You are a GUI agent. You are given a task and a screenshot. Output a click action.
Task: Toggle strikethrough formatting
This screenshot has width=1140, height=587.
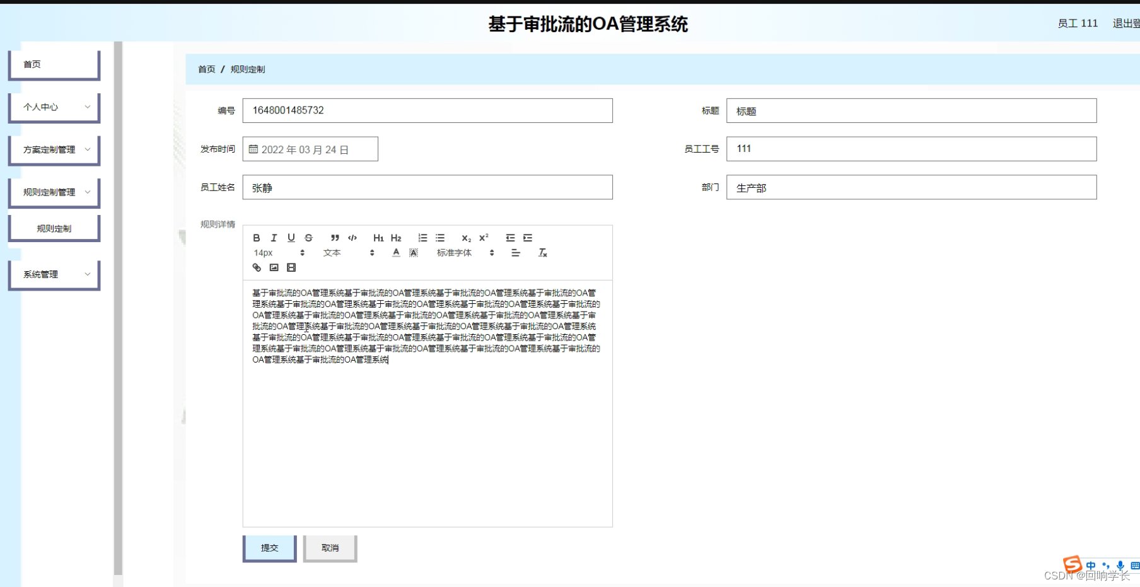[309, 238]
